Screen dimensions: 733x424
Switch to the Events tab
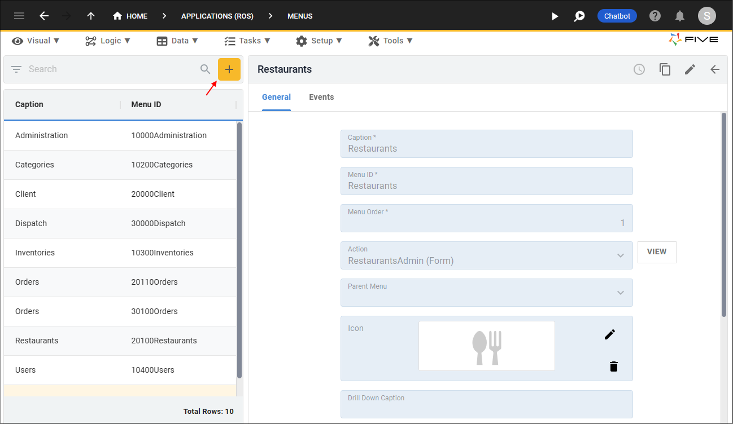(321, 97)
